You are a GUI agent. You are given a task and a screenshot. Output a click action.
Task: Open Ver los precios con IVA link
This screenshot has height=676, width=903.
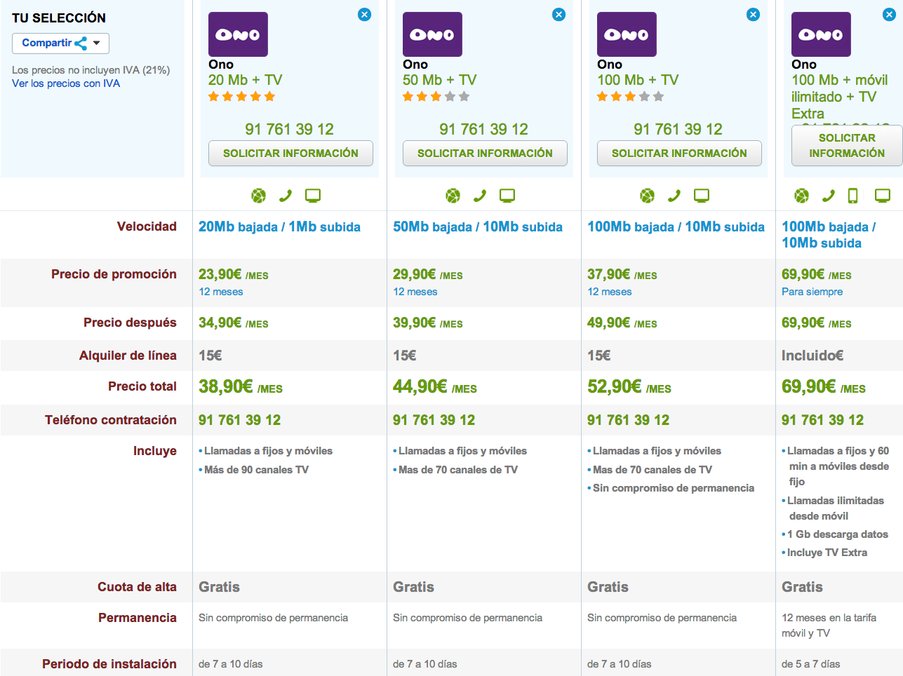[66, 83]
